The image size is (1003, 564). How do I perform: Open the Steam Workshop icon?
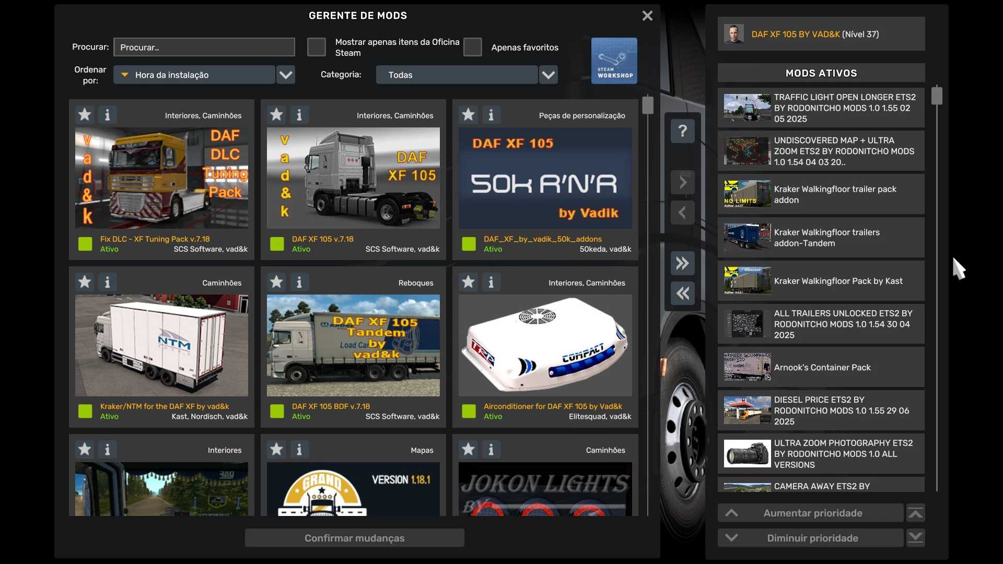[x=614, y=61]
